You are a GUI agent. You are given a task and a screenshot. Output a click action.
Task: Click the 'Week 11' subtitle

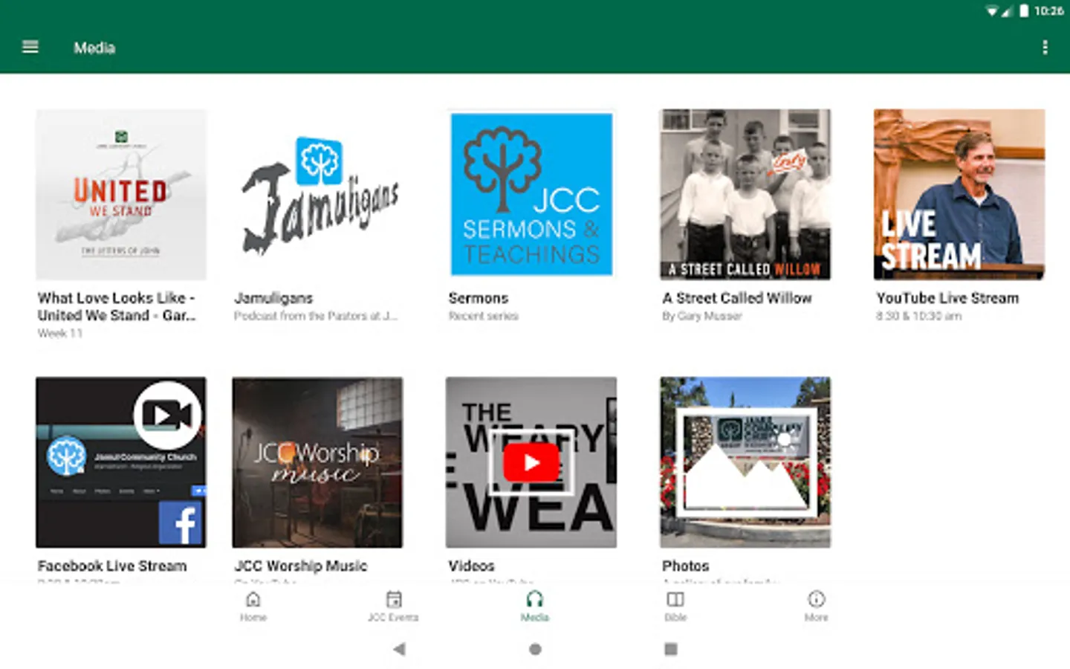pos(59,333)
